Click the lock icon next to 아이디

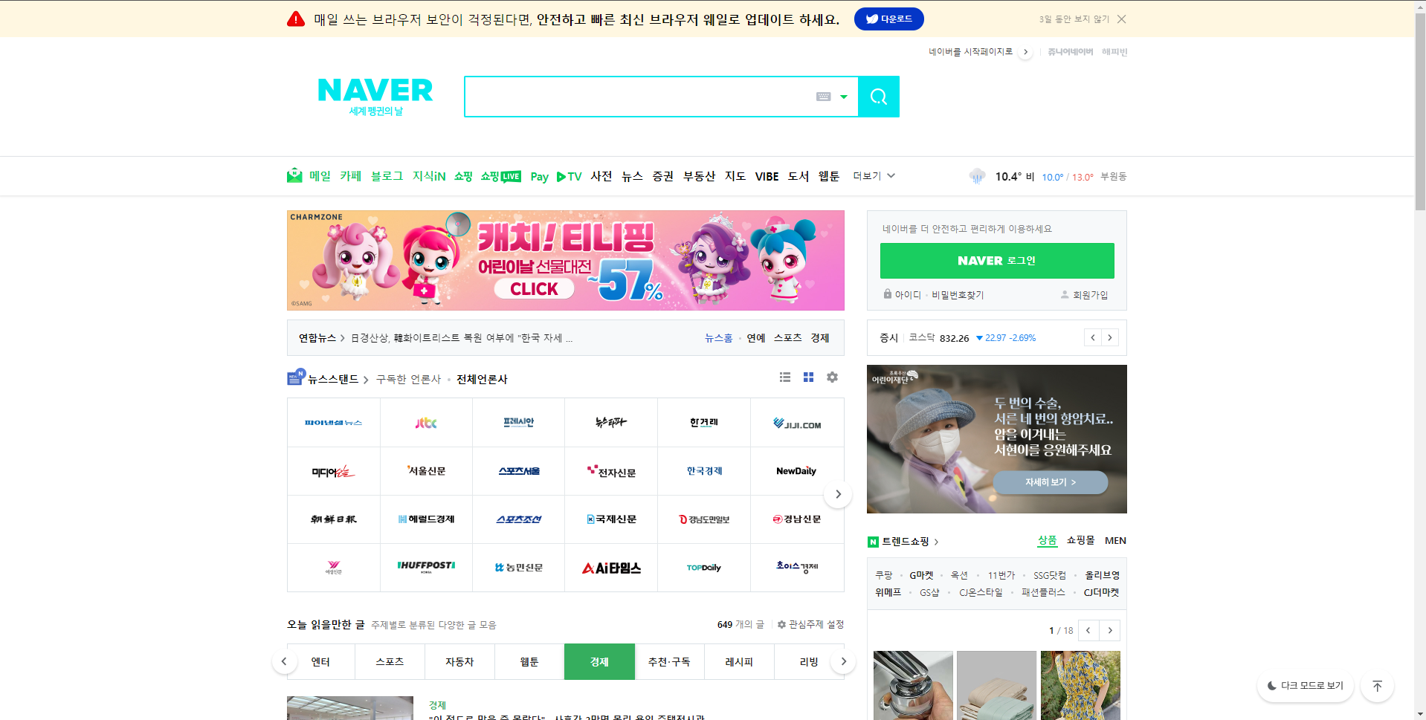coord(887,294)
